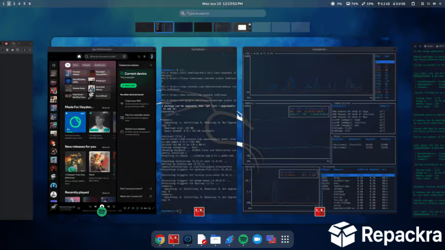Select the last empty workspace thumbnail
Screen dimensions: 445x250
pos(300,27)
